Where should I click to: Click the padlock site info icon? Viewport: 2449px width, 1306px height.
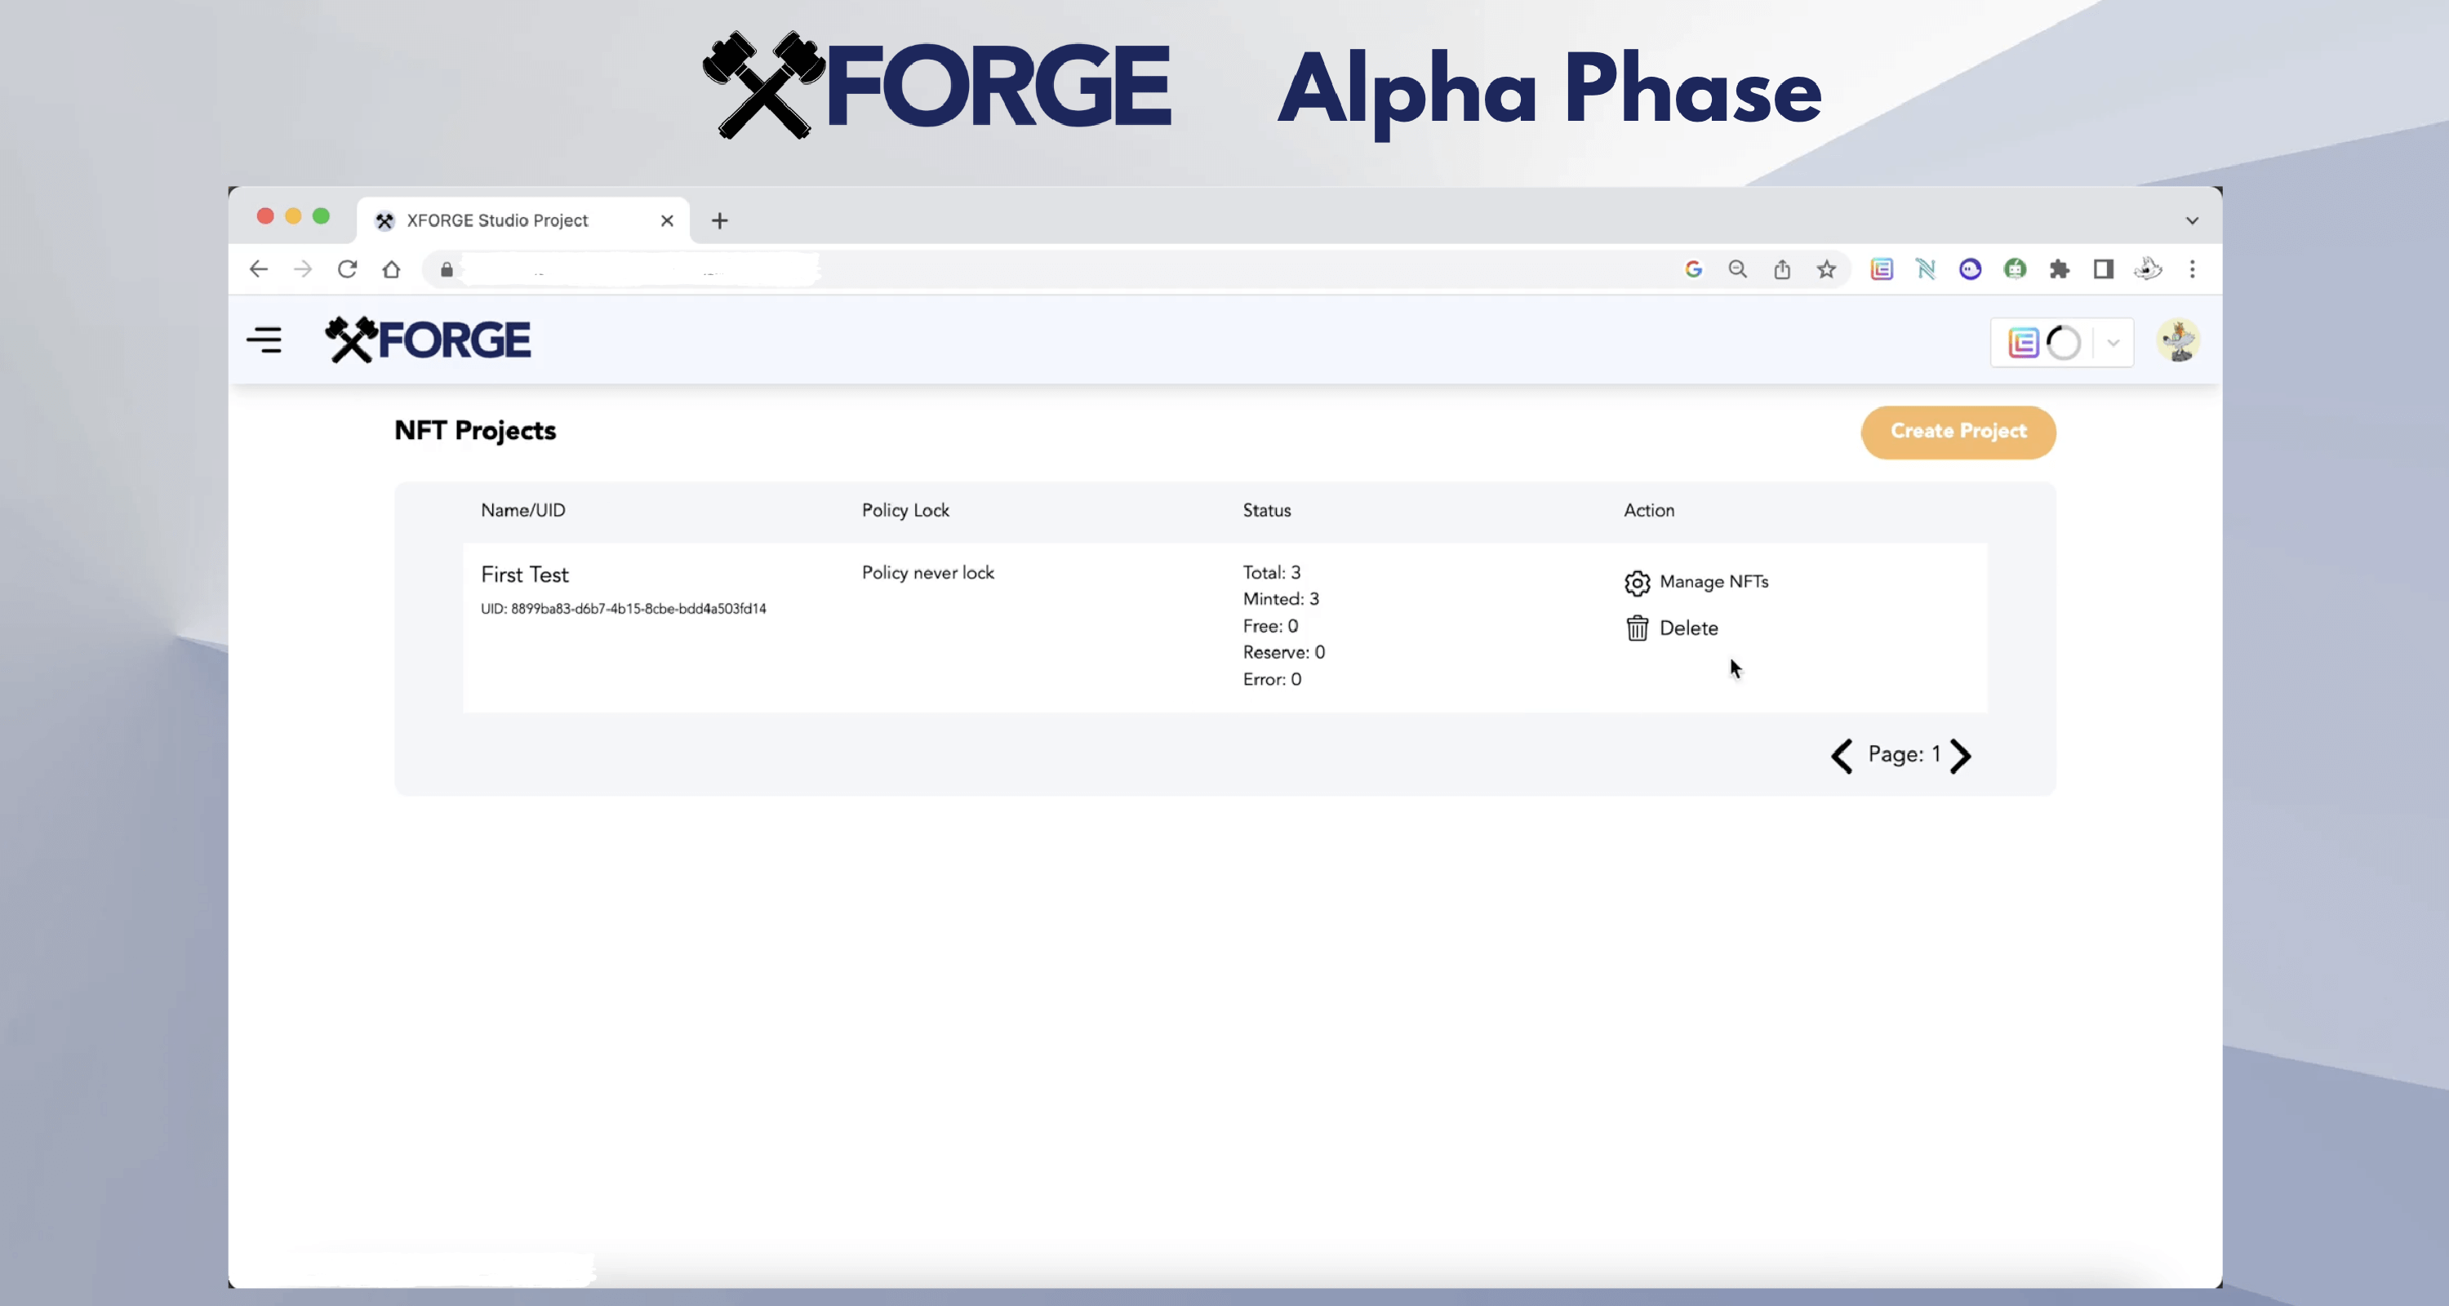(x=446, y=270)
